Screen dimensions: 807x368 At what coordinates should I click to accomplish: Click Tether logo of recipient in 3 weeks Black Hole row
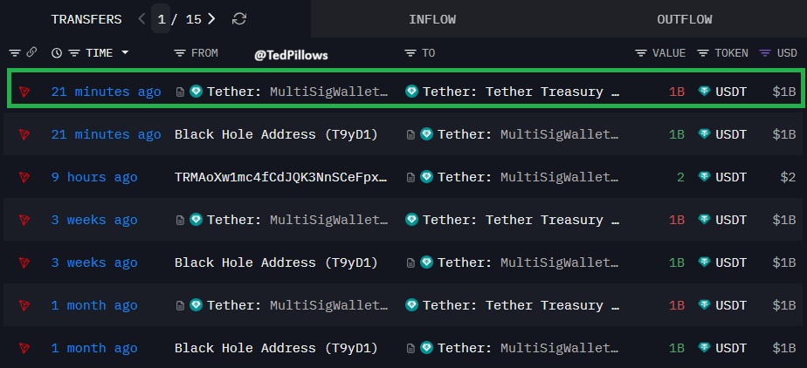tap(427, 262)
